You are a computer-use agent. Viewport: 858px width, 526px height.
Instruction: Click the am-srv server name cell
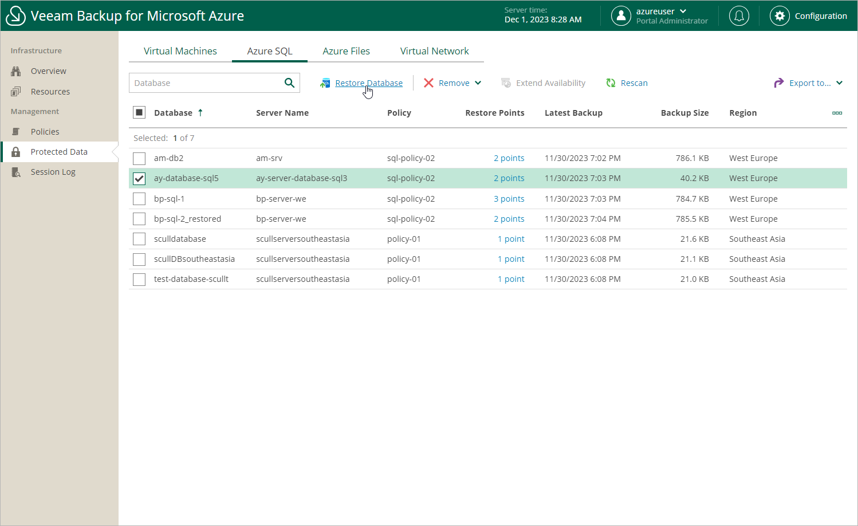coord(269,158)
